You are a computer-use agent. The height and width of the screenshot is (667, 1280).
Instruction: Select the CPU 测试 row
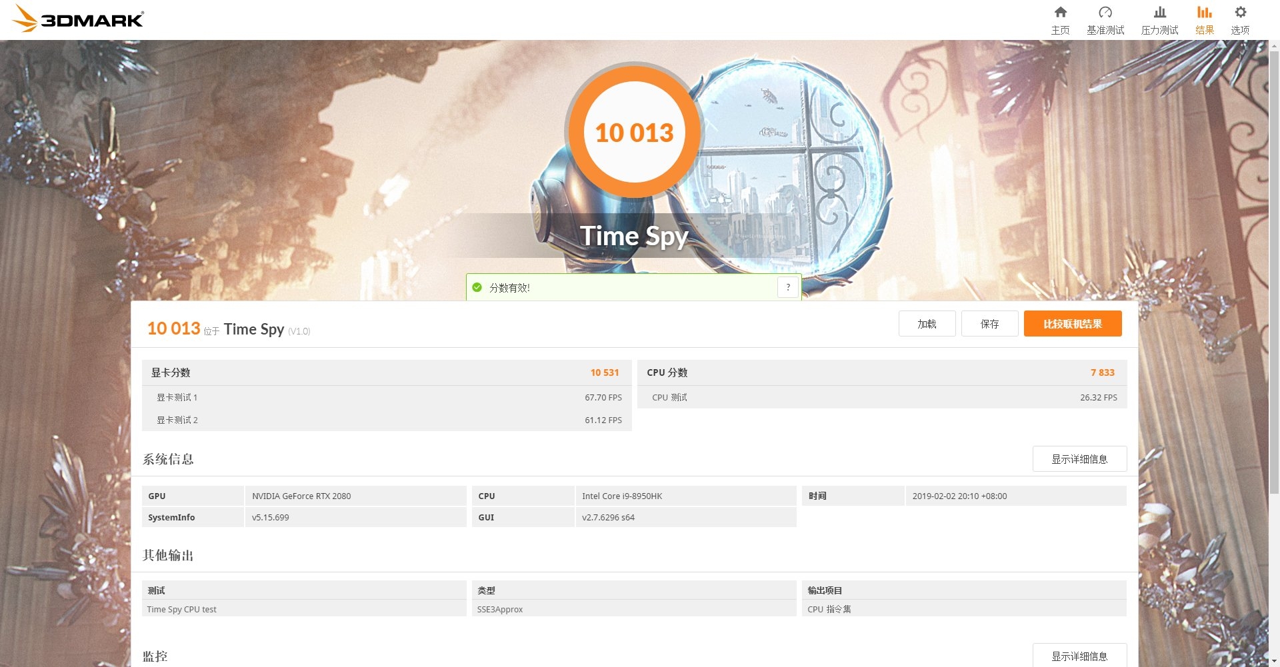pyautogui.click(x=883, y=397)
